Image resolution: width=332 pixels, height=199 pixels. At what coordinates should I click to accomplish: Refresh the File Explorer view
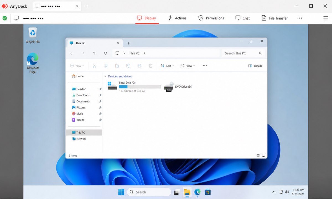click(x=105, y=53)
